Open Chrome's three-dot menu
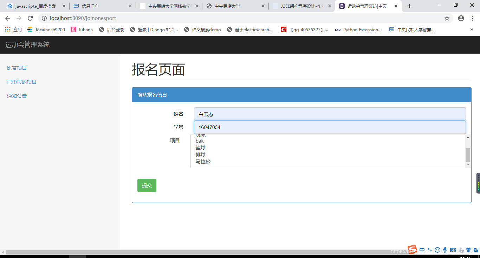This screenshot has height=258, width=480. pos(473,18)
